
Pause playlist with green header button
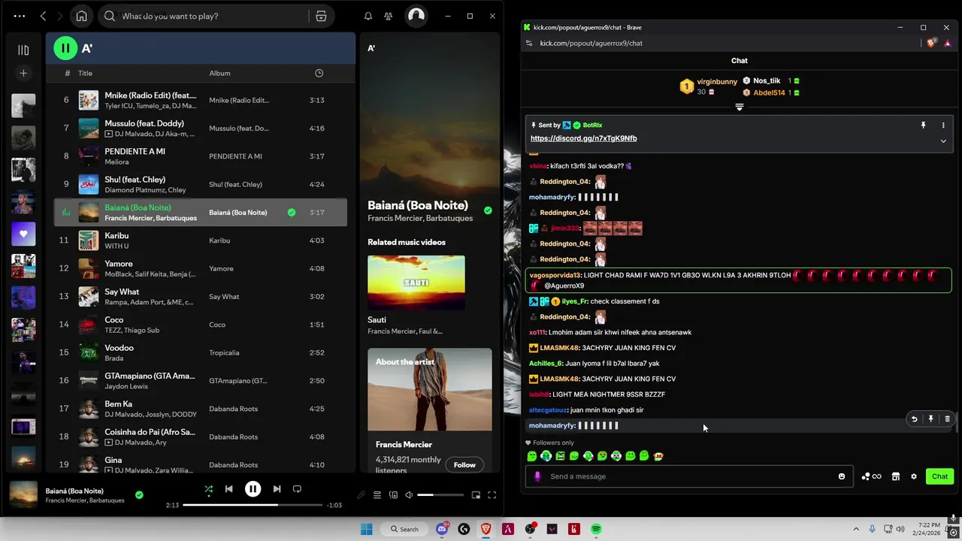(65, 48)
